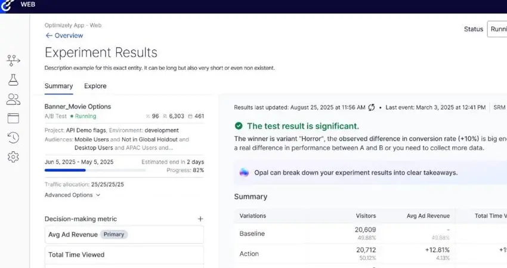Open the settings gear icon in sidebar

(13, 157)
